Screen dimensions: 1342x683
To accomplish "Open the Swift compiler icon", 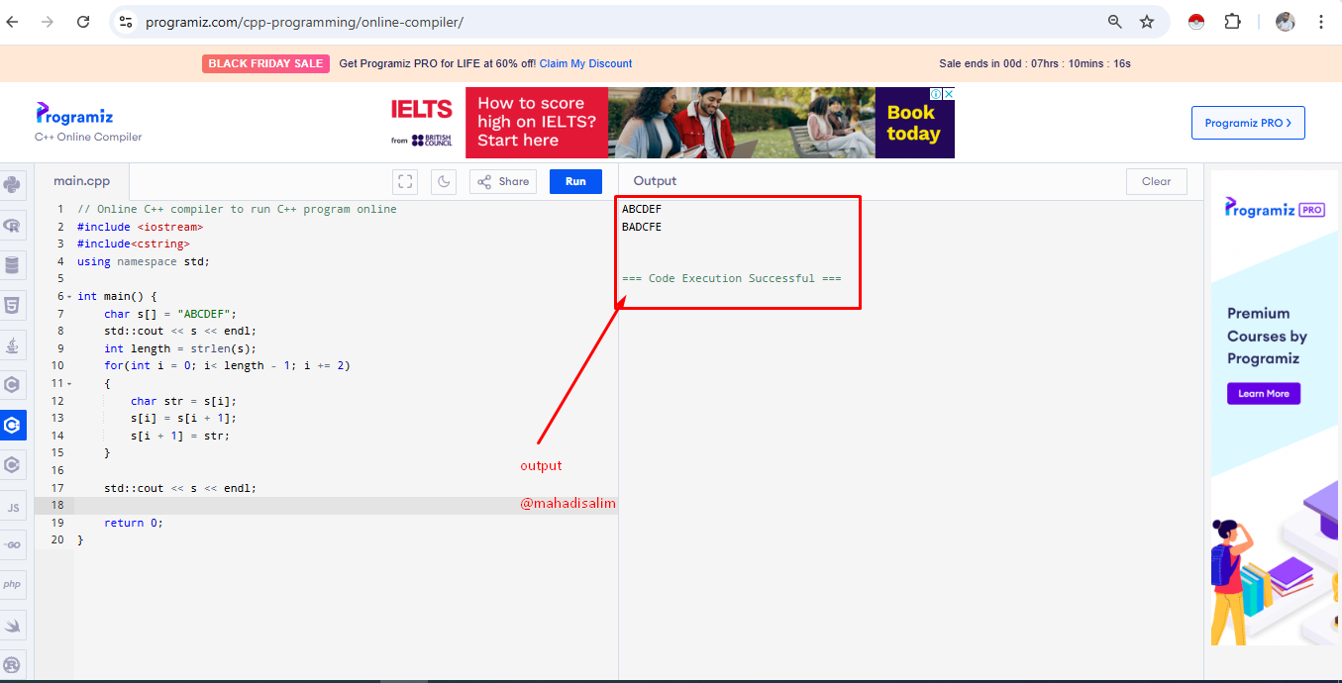I will pos(13,625).
